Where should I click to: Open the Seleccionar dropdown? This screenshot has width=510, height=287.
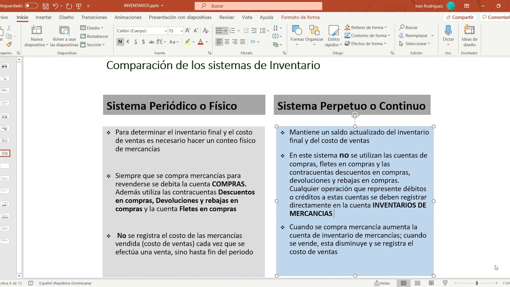(x=415, y=44)
